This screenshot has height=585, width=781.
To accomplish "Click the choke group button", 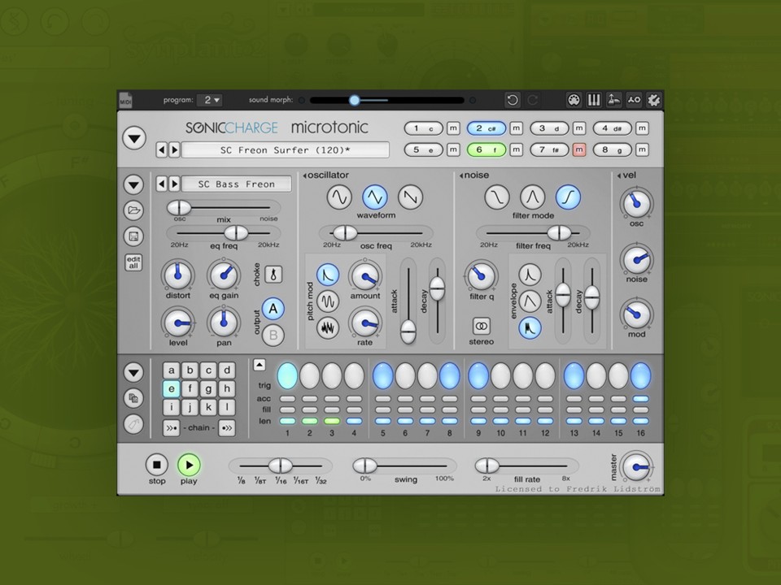I will tap(273, 274).
